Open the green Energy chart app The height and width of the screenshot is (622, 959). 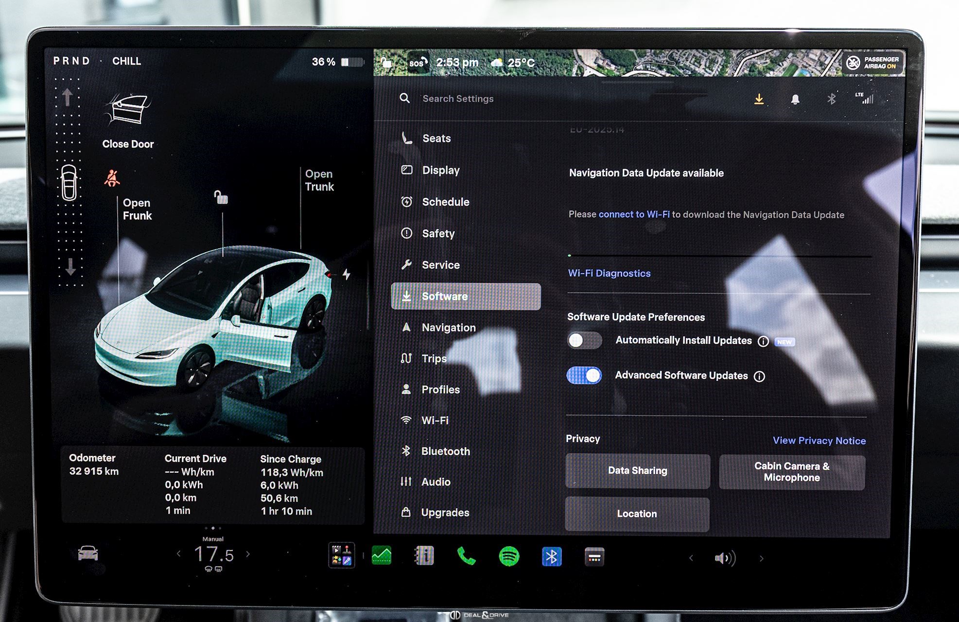point(382,555)
